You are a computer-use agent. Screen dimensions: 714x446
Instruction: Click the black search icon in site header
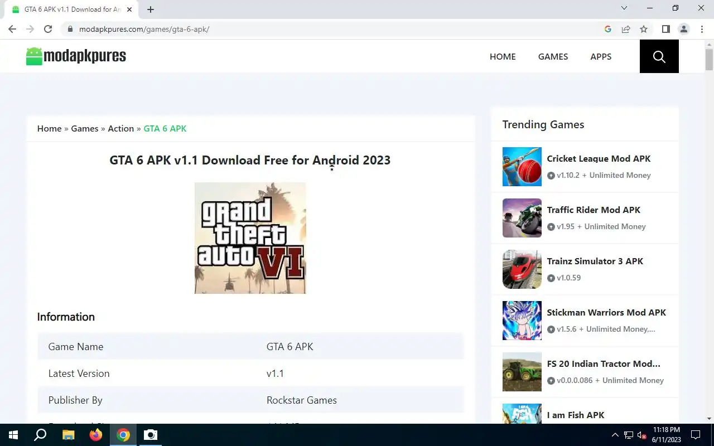click(x=659, y=56)
